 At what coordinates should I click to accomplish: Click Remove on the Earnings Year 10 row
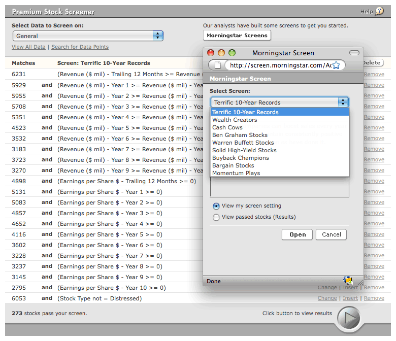(x=374, y=288)
